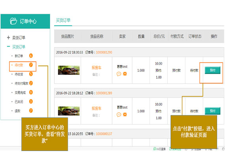
Task: Click seller name in order 1000001289
Action: pyautogui.click(x=122, y=107)
